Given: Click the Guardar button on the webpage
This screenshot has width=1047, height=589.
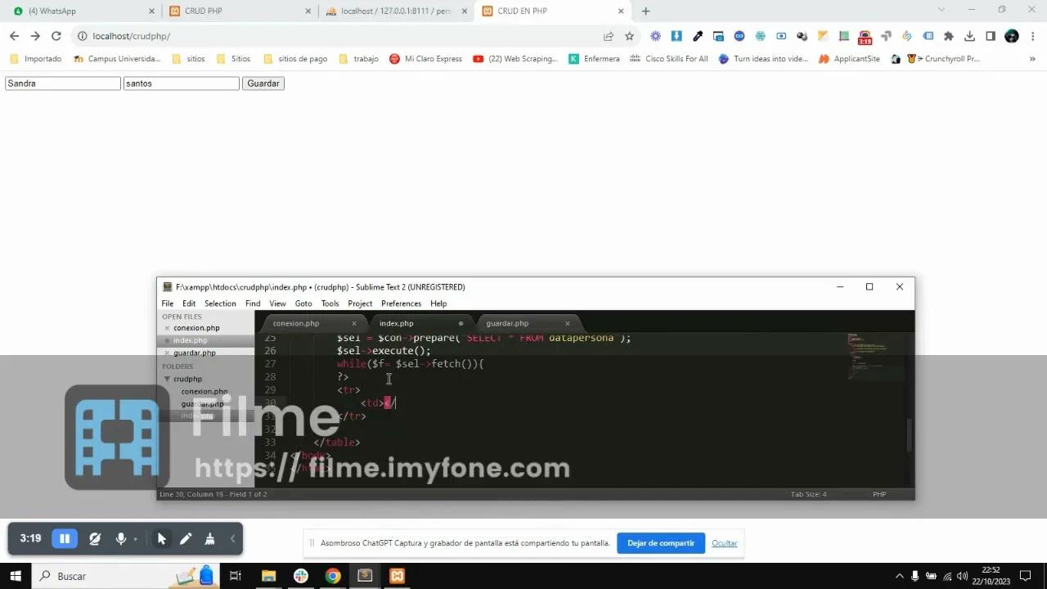Looking at the screenshot, I should click(x=263, y=83).
